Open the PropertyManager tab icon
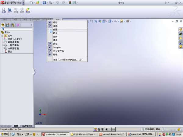The width and height of the screenshot is (183, 137). [8, 25]
